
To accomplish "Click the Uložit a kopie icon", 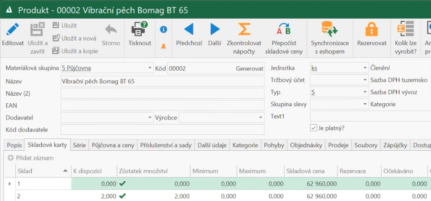I will tap(56, 51).
